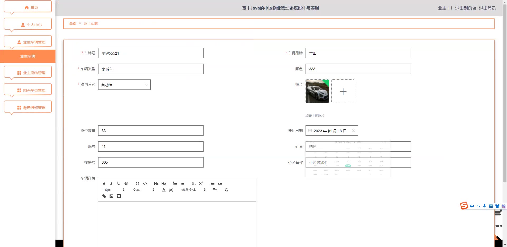
Task: Apply Heading 2 style
Action: (164, 183)
